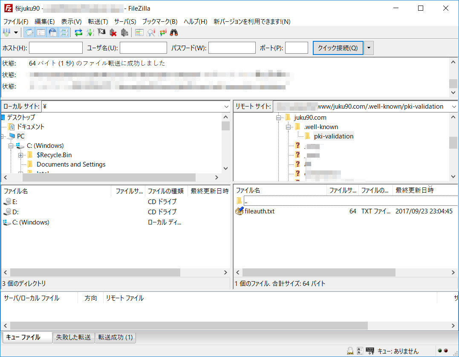Open the 転送(T) menu
Image resolution: width=459 pixels, height=357 pixels.
click(98, 21)
